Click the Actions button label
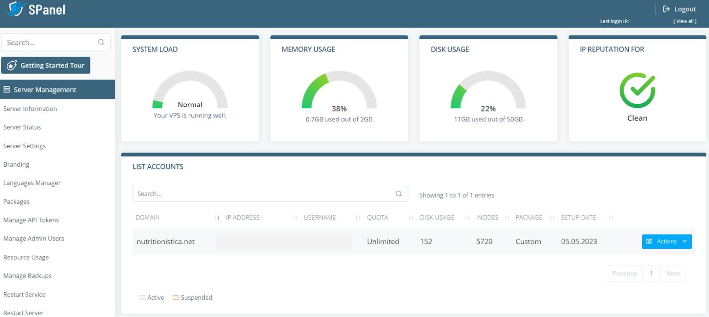 [x=666, y=242]
